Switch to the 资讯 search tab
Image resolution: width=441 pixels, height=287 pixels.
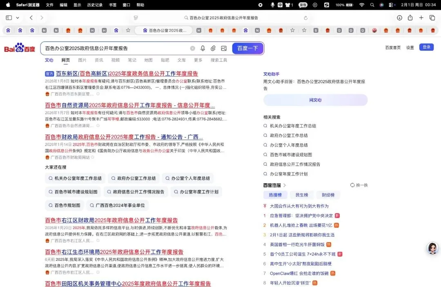tap(99, 60)
